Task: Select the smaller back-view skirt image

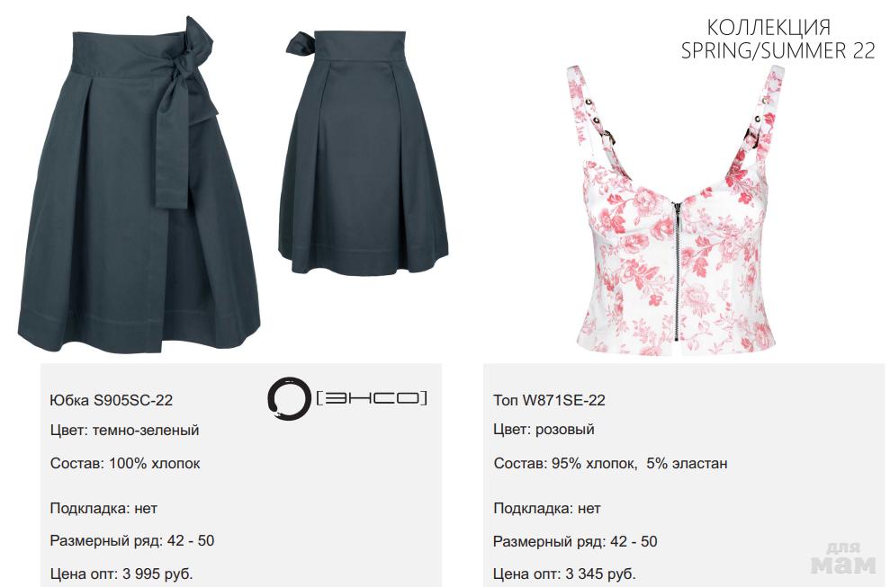Action: [364, 153]
